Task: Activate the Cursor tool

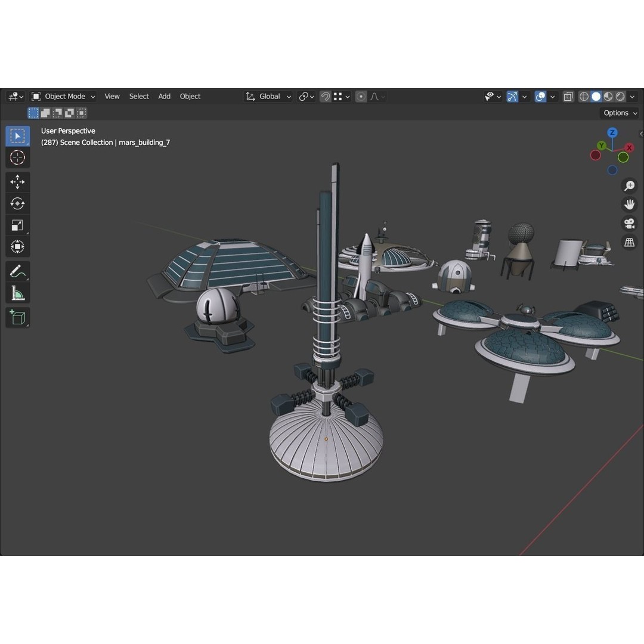Action: (17, 157)
